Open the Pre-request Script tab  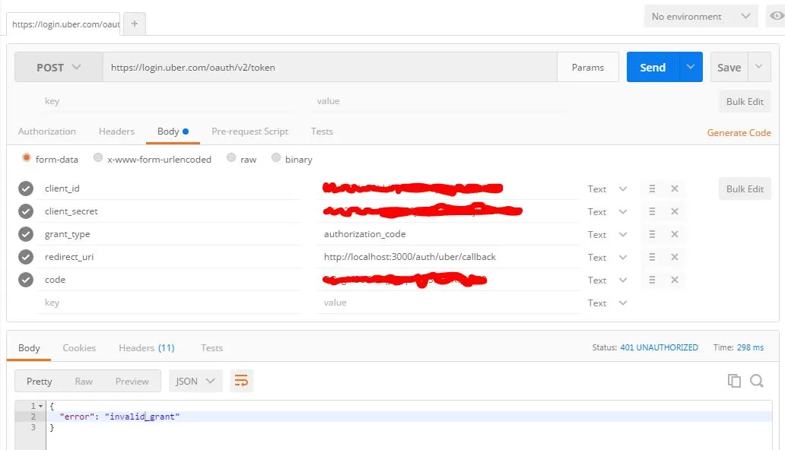pyautogui.click(x=249, y=132)
